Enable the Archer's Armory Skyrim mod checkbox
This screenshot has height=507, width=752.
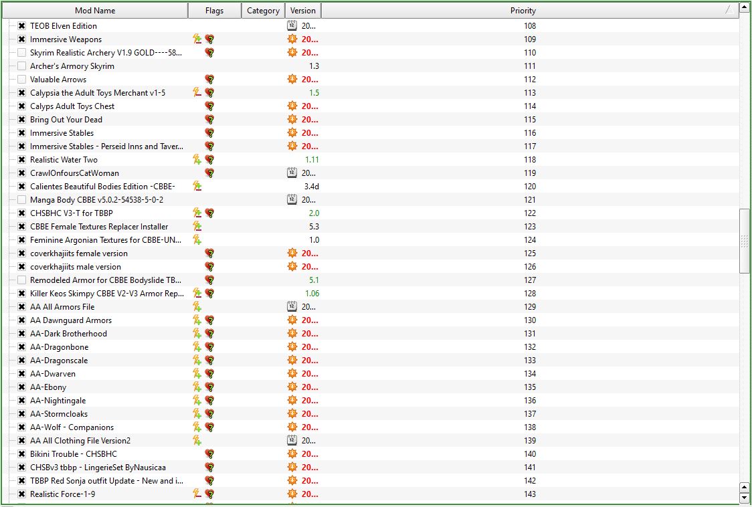pos(22,66)
